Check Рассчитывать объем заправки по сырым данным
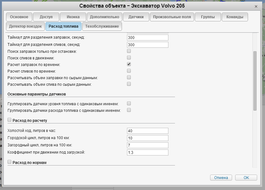The width and height of the screenshot is (265, 190). click(x=129, y=77)
